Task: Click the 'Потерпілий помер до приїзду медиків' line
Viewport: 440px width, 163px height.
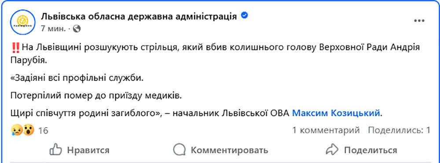Action: pyautogui.click(x=96, y=96)
